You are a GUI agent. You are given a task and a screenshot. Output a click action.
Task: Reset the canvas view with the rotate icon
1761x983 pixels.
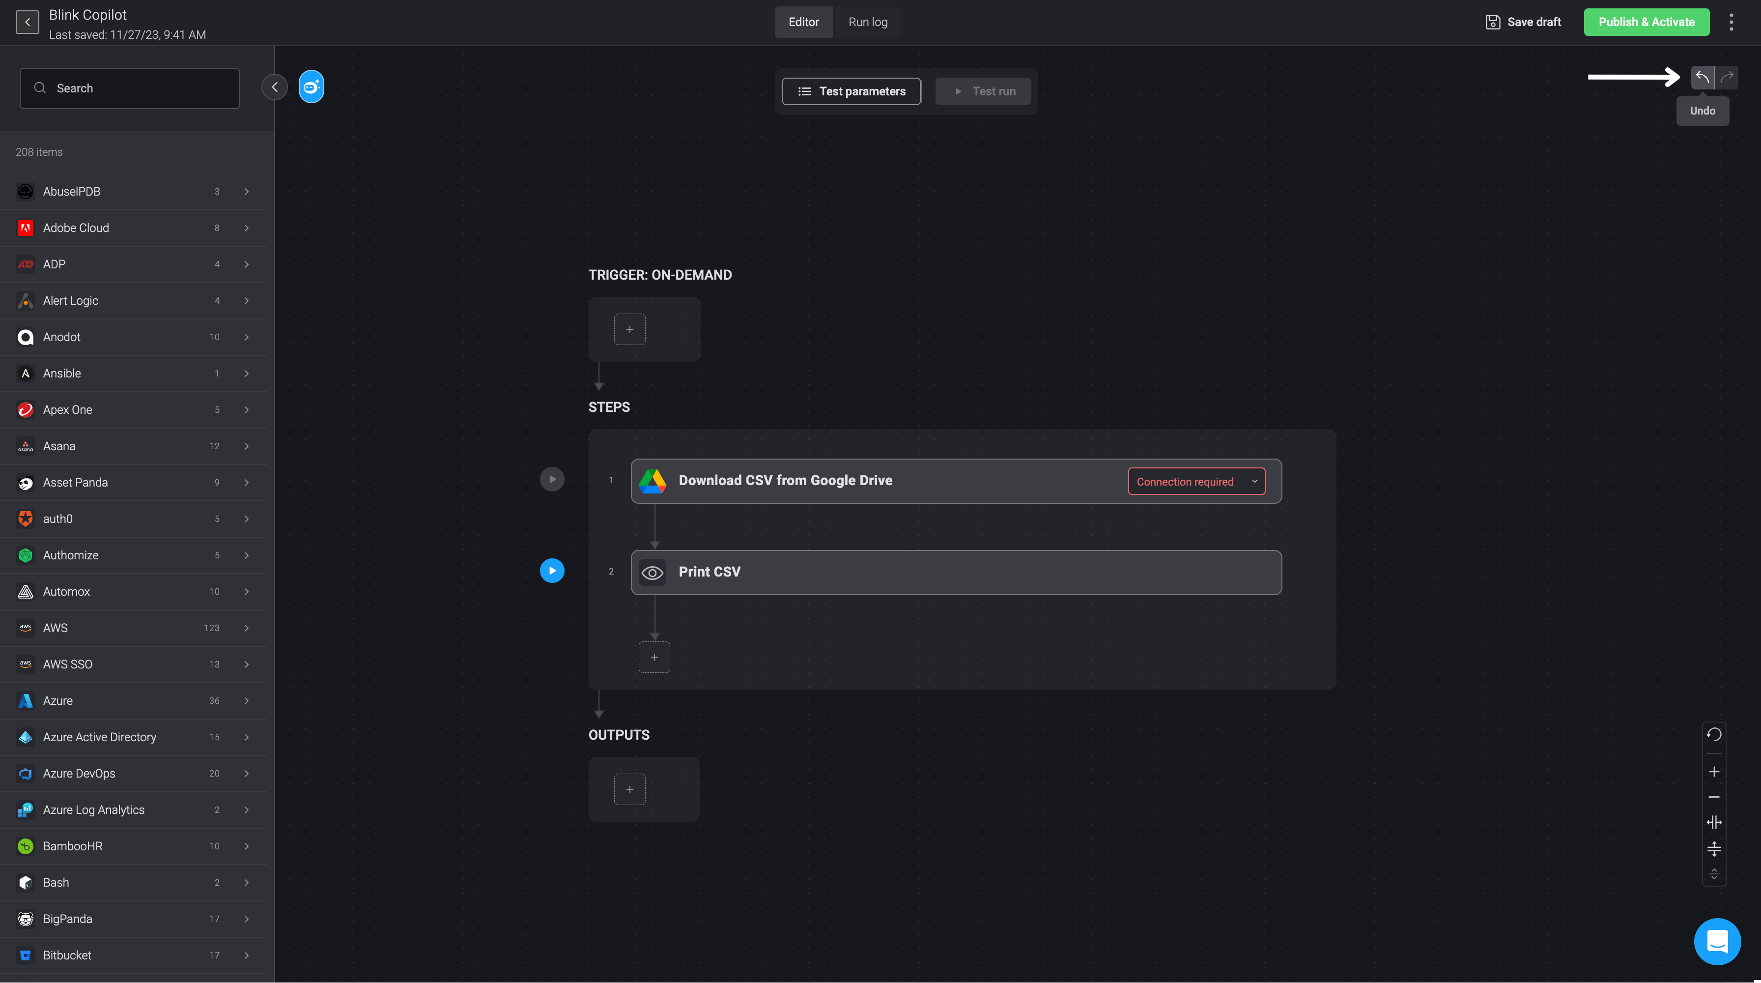click(1714, 734)
